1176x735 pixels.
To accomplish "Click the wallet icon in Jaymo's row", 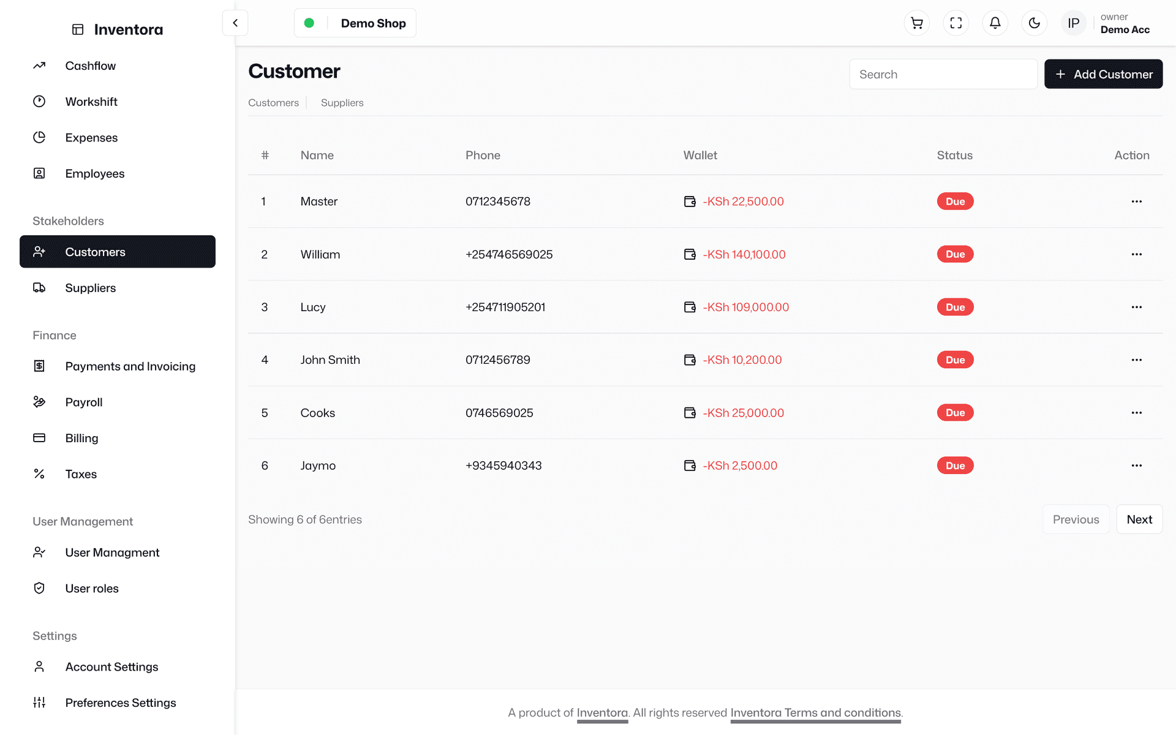I will tap(690, 466).
